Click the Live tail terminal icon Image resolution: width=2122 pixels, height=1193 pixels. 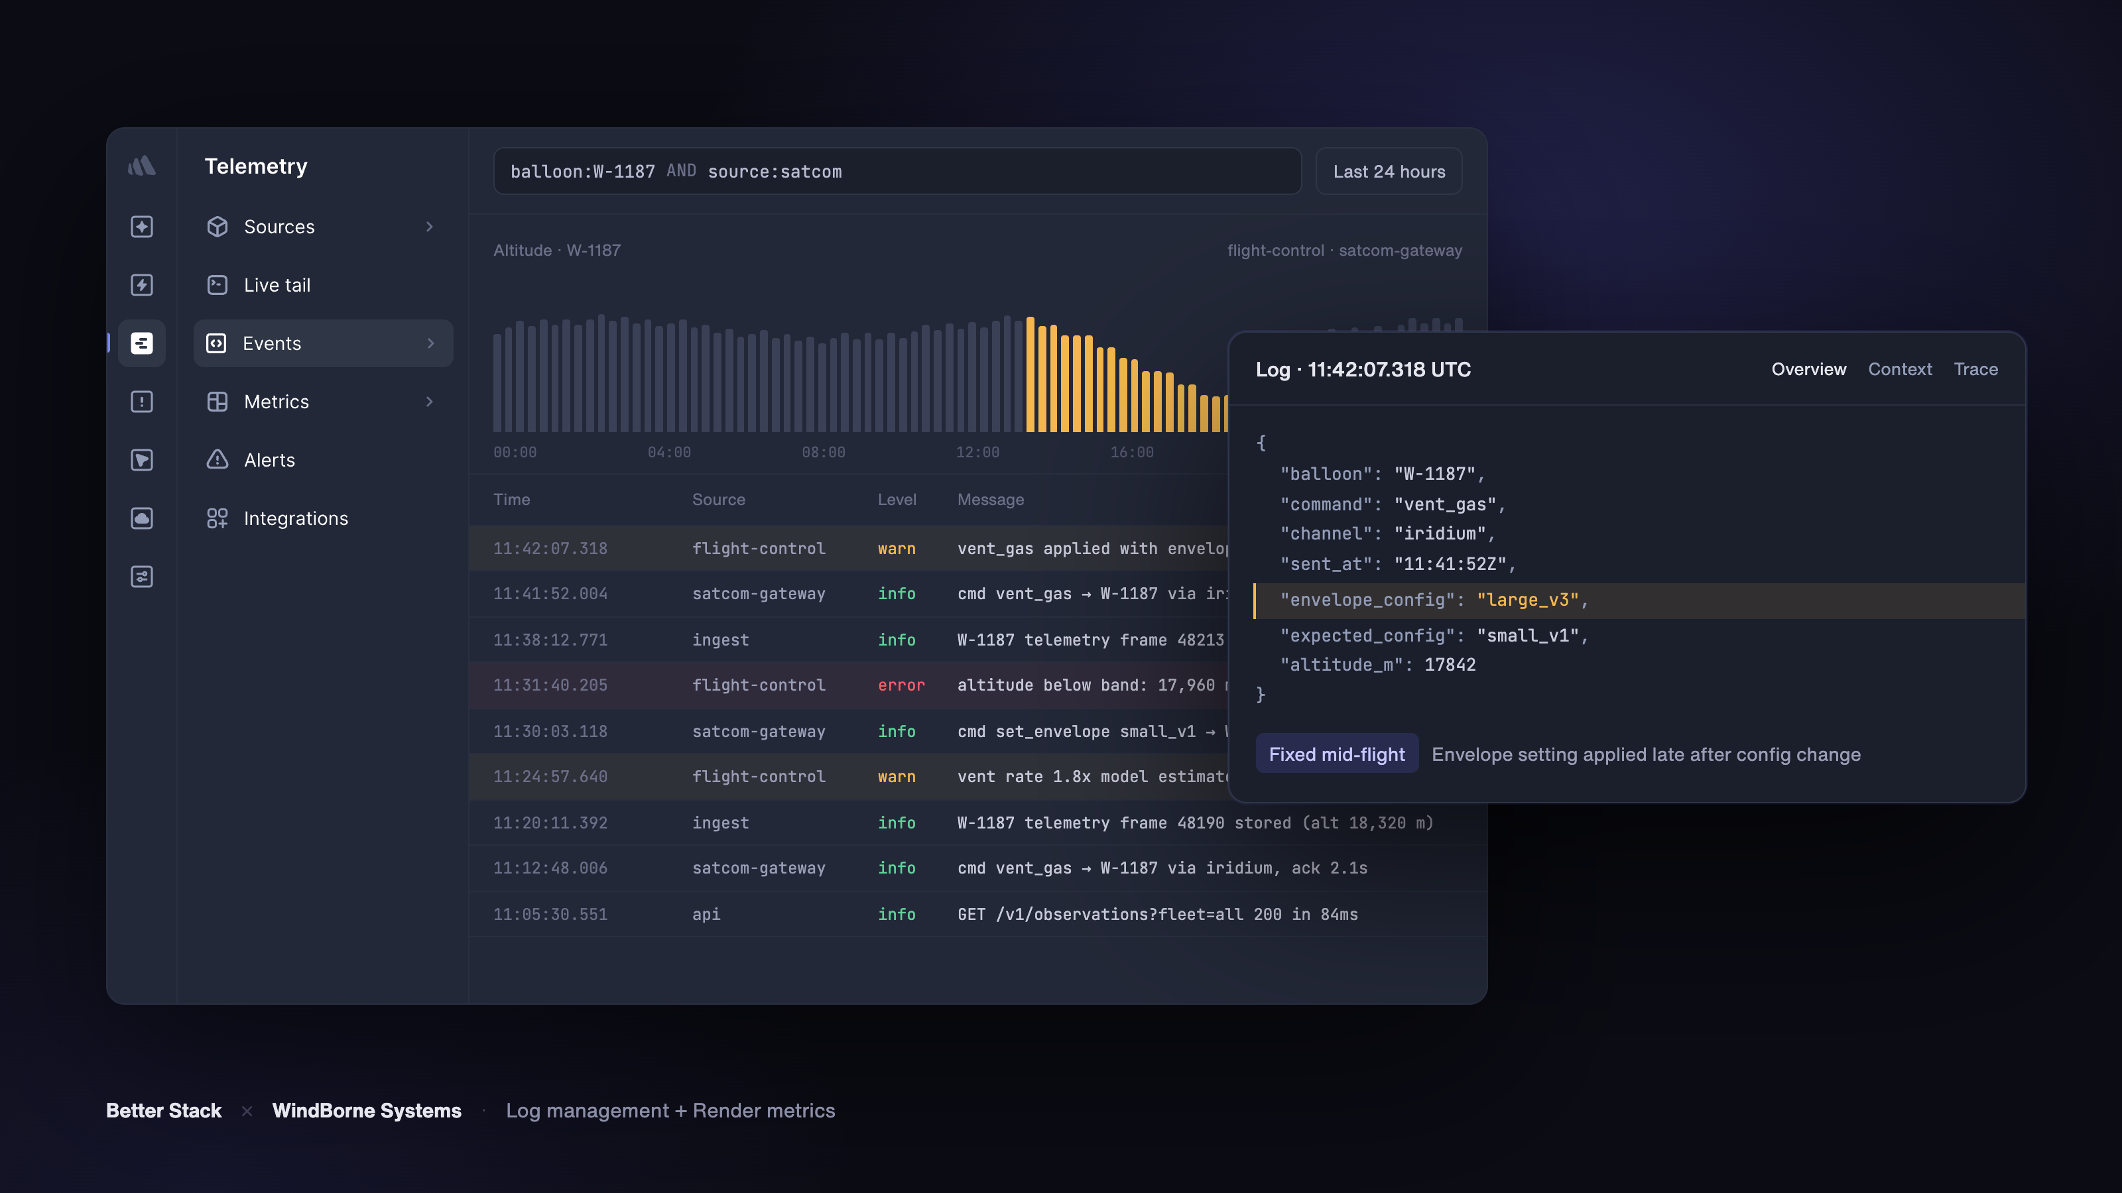coord(218,285)
